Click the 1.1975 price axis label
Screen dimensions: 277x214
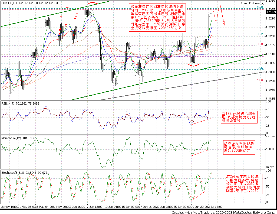(271, 81)
